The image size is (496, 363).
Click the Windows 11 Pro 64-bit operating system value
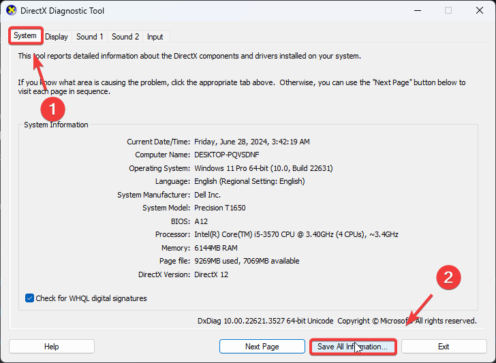(264, 168)
